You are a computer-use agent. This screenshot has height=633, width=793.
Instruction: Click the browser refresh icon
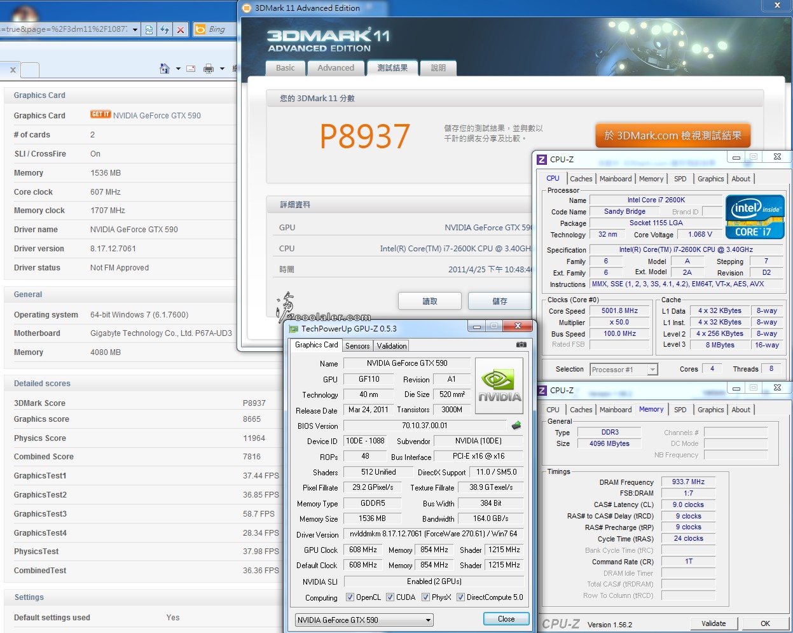(x=165, y=29)
